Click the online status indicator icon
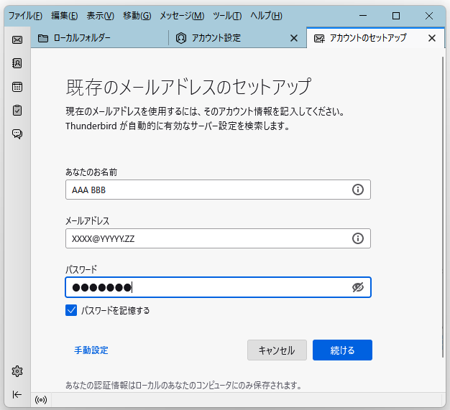This screenshot has height=410, width=450. tap(41, 400)
